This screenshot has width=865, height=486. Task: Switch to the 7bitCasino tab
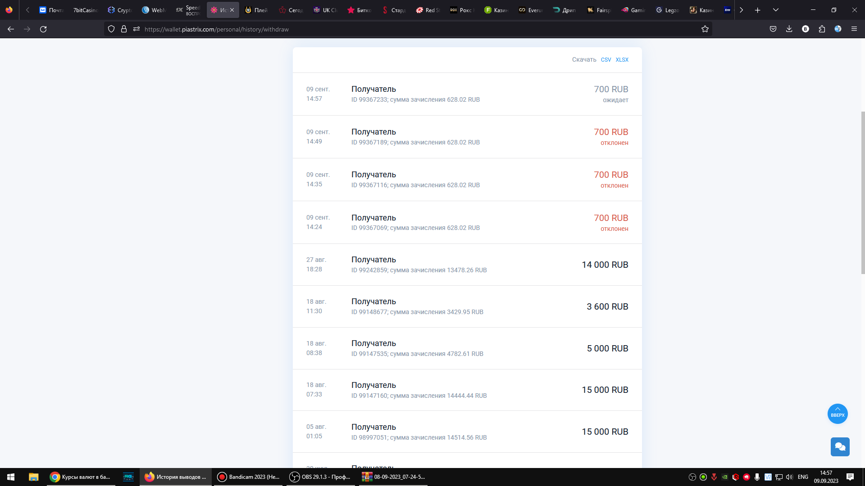(x=85, y=10)
